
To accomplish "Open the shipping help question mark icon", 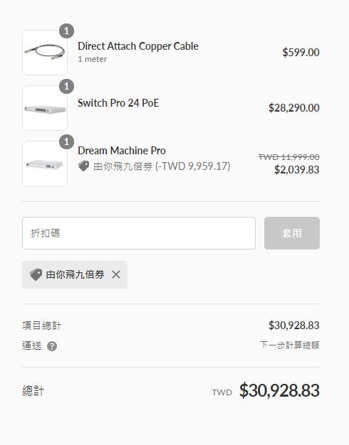I will (x=52, y=346).
